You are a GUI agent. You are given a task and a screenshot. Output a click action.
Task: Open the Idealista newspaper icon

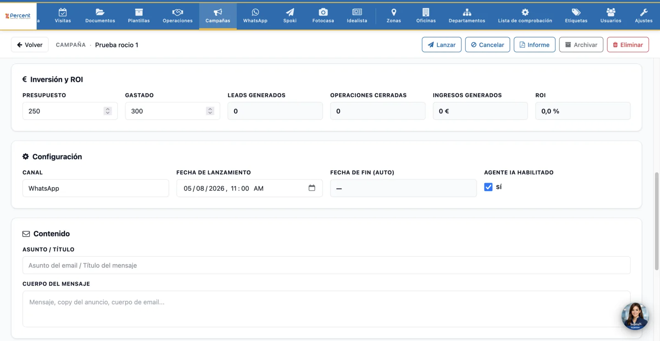click(357, 12)
